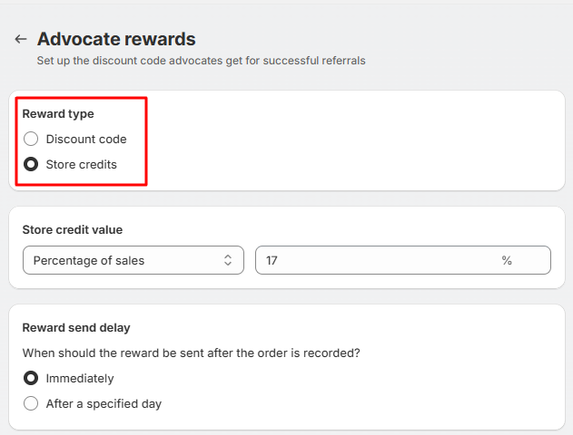The height and width of the screenshot is (435, 573).
Task: Click the reward sending question text
Action: [x=191, y=353]
